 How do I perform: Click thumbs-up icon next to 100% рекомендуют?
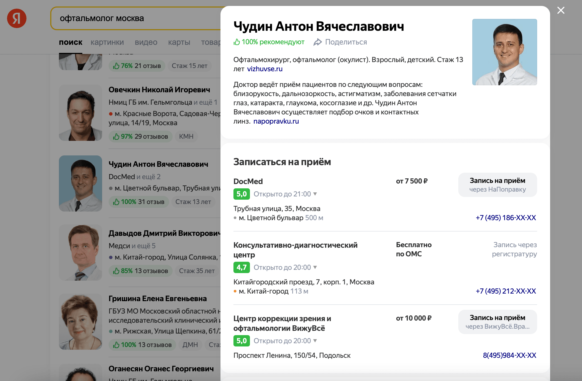point(237,42)
